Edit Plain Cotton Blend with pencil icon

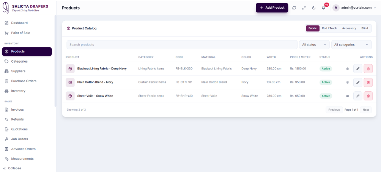[x=358, y=82]
